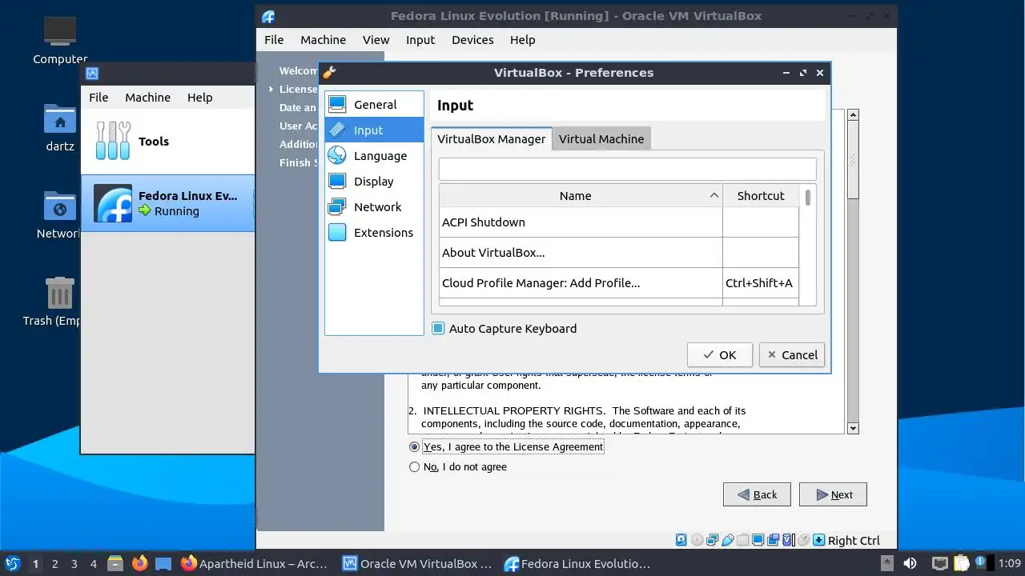This screenshot has width=1025, height=576.
Task: Open the Input menu in VM window
Action: pos(420,39)
